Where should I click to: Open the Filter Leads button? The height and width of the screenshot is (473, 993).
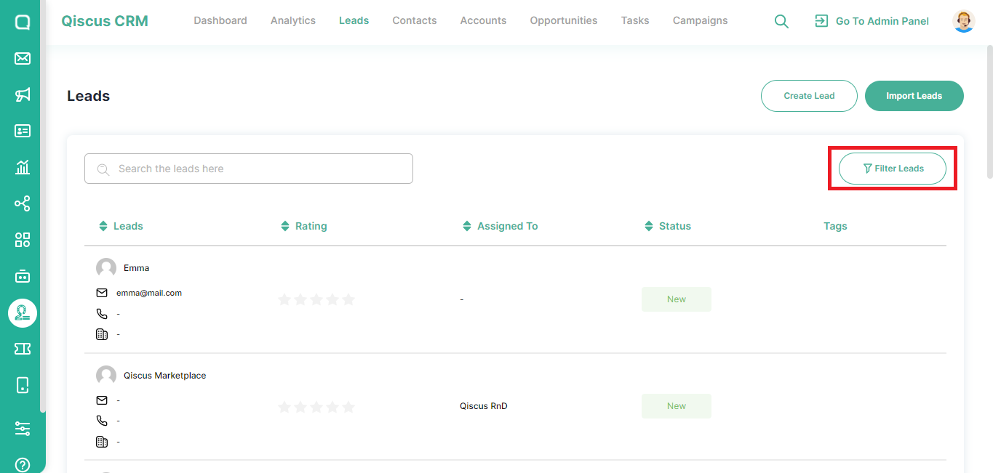[x=893, y=169]
